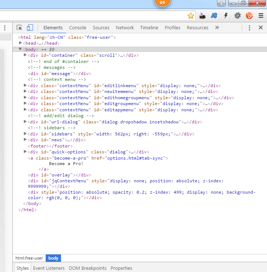The image size is (267, 272).
Task: Expand the container div node
Action: 25,55
